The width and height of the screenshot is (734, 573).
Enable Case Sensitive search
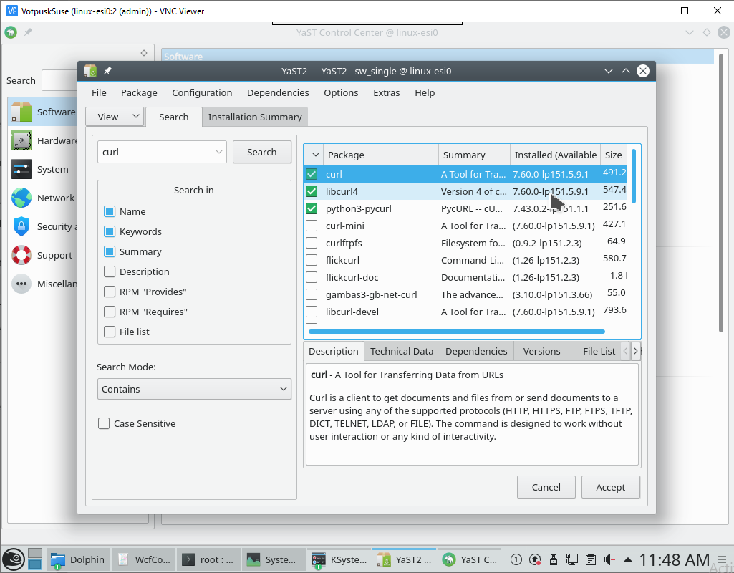(x=104, y=423)
